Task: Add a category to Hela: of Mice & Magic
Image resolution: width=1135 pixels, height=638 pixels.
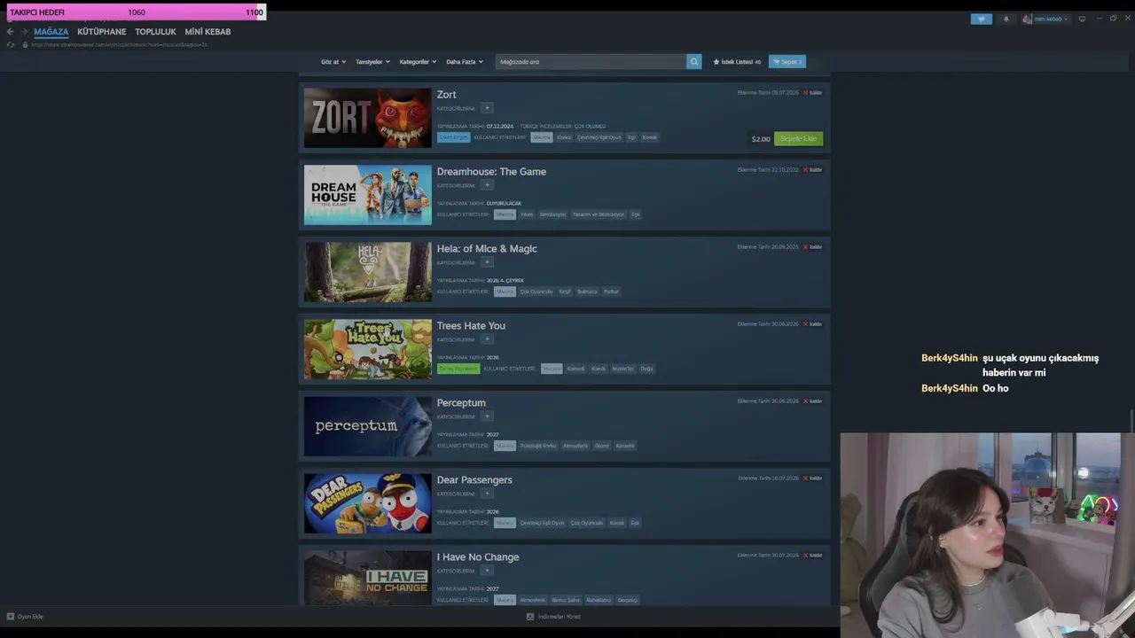Action: click(x=487, y=262)
